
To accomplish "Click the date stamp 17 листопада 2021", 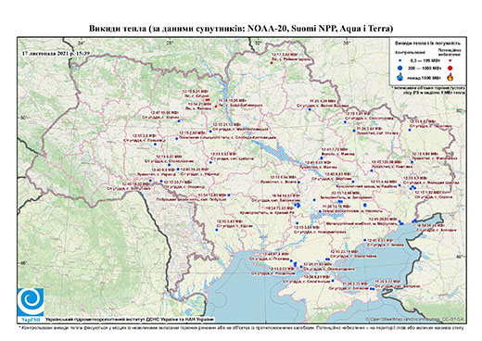I will point(56,53).
